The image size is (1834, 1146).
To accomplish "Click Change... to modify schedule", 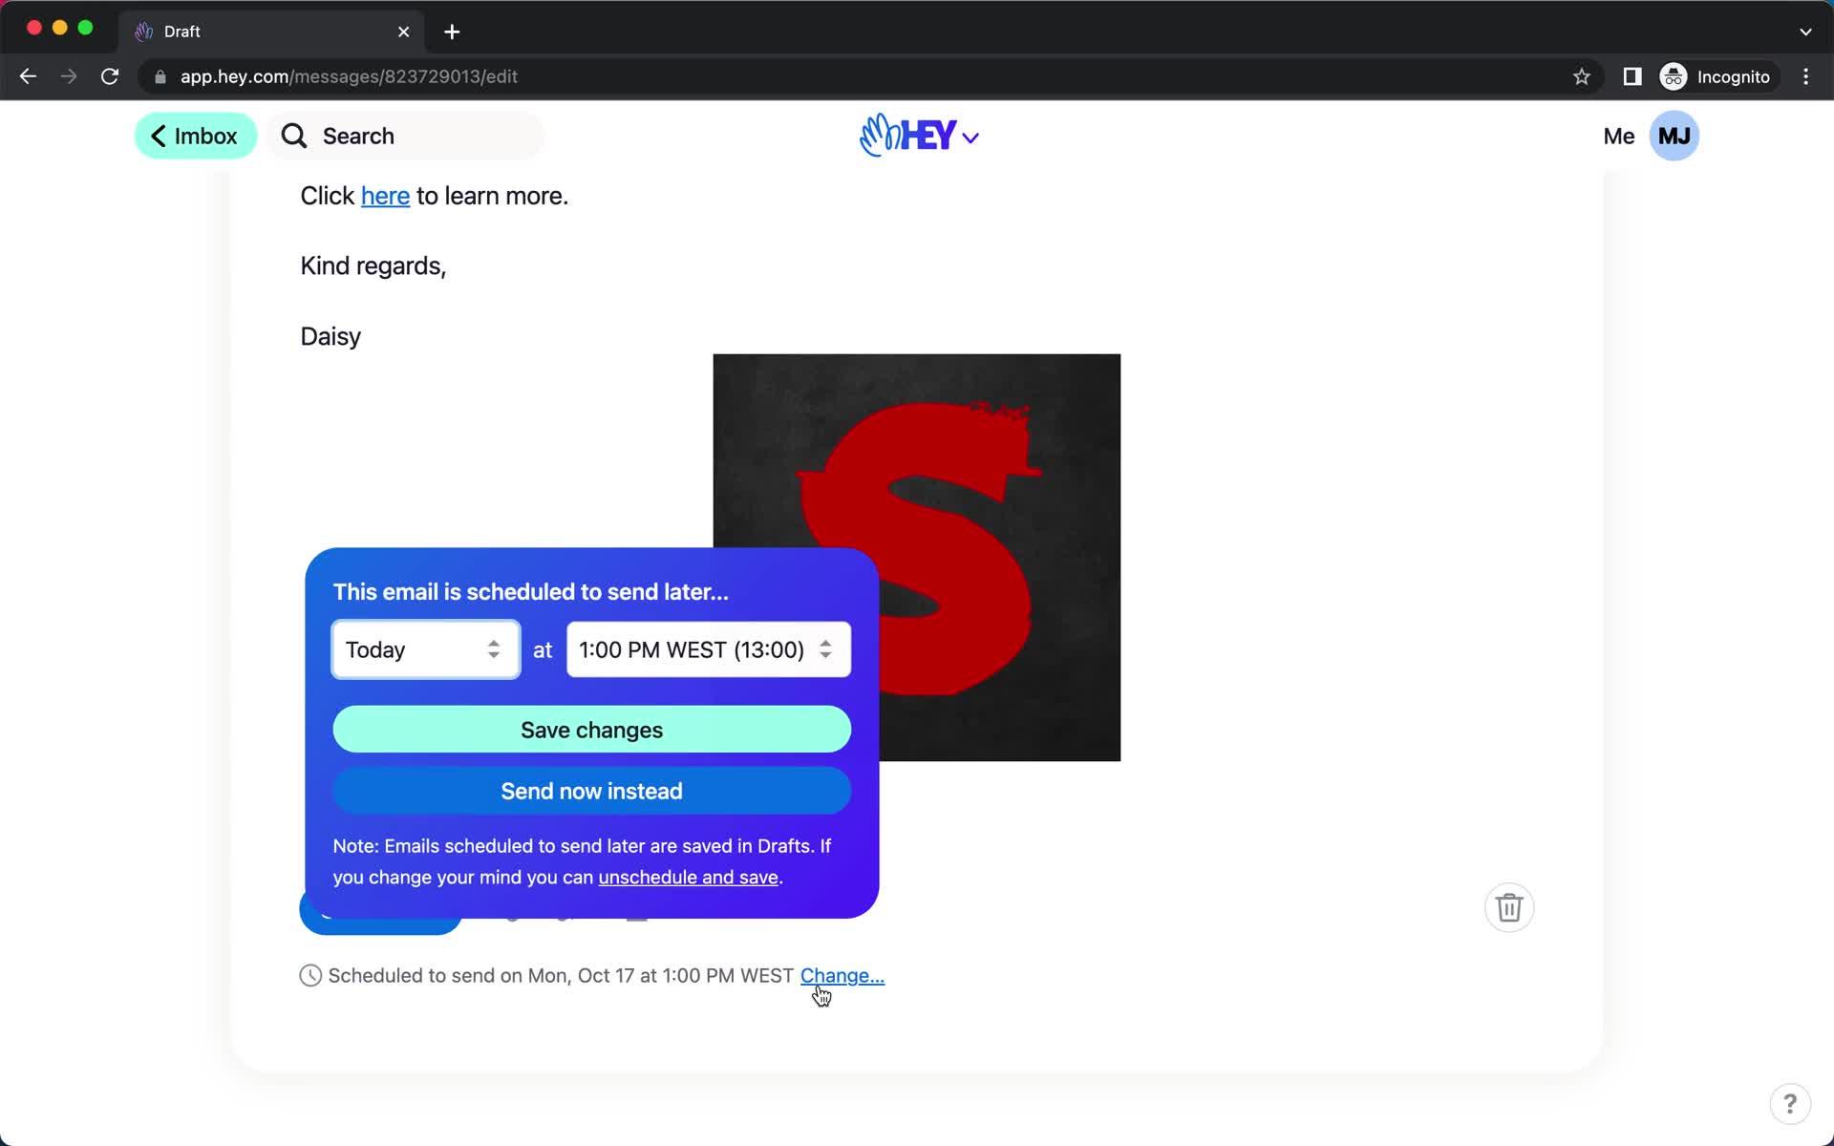I will coord(842,974).
